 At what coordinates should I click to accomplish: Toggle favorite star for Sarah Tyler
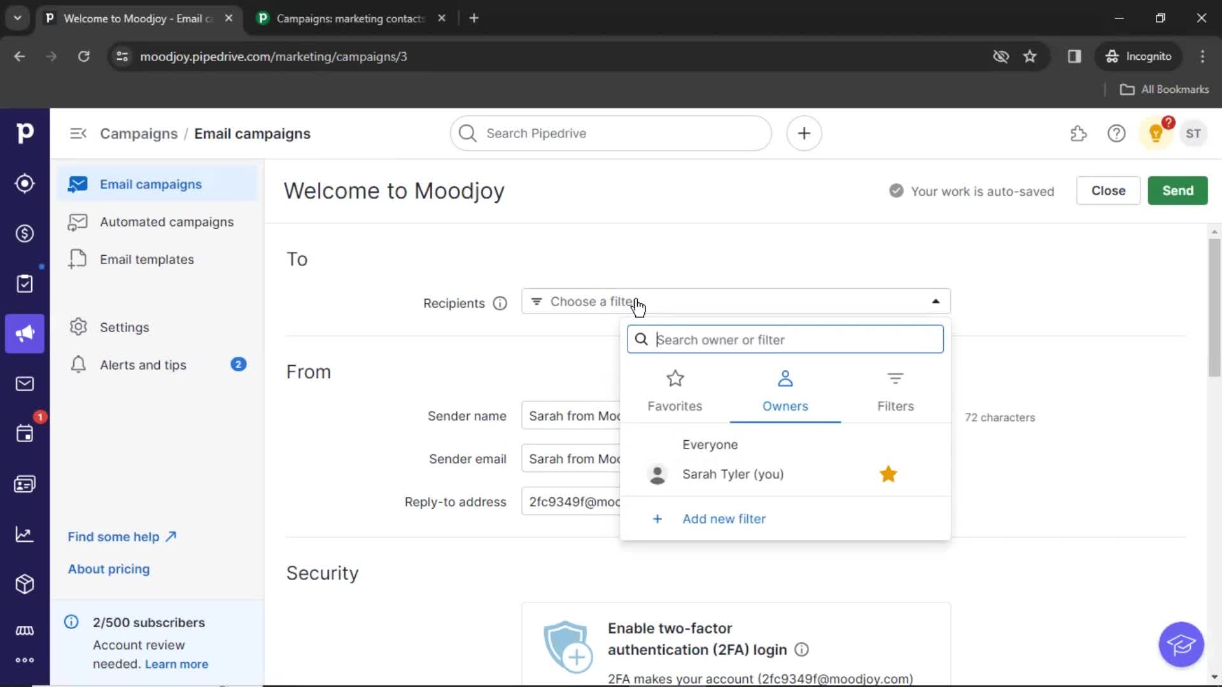click(888, 474)
